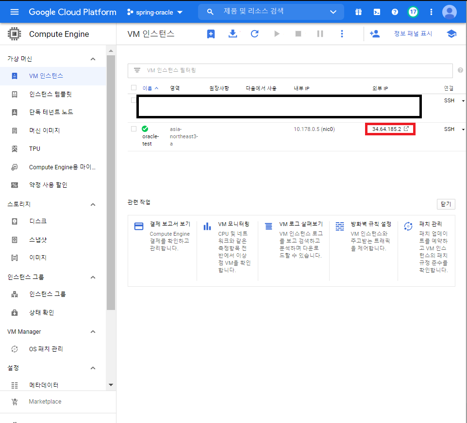Image resolution: width=467 pixels, height=423 pixels.
Task: Click the 제품 및 리소스 검색 search box
Action: (x=271, y=12)
